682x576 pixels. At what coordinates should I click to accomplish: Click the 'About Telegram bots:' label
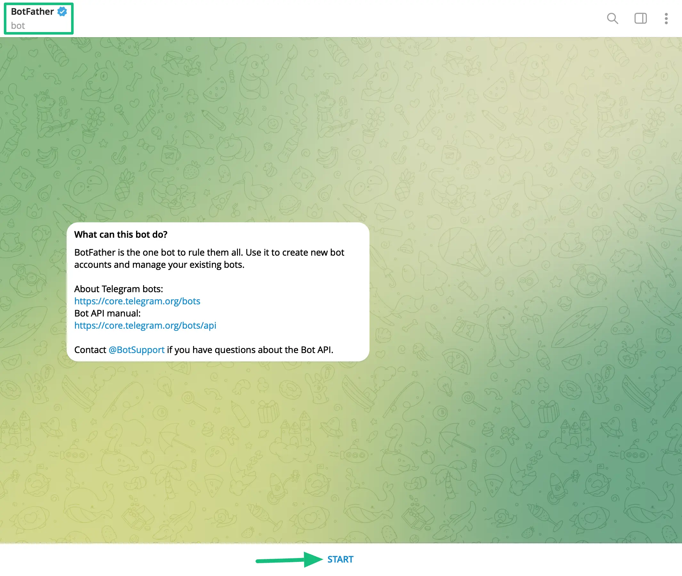click(118, 289)
